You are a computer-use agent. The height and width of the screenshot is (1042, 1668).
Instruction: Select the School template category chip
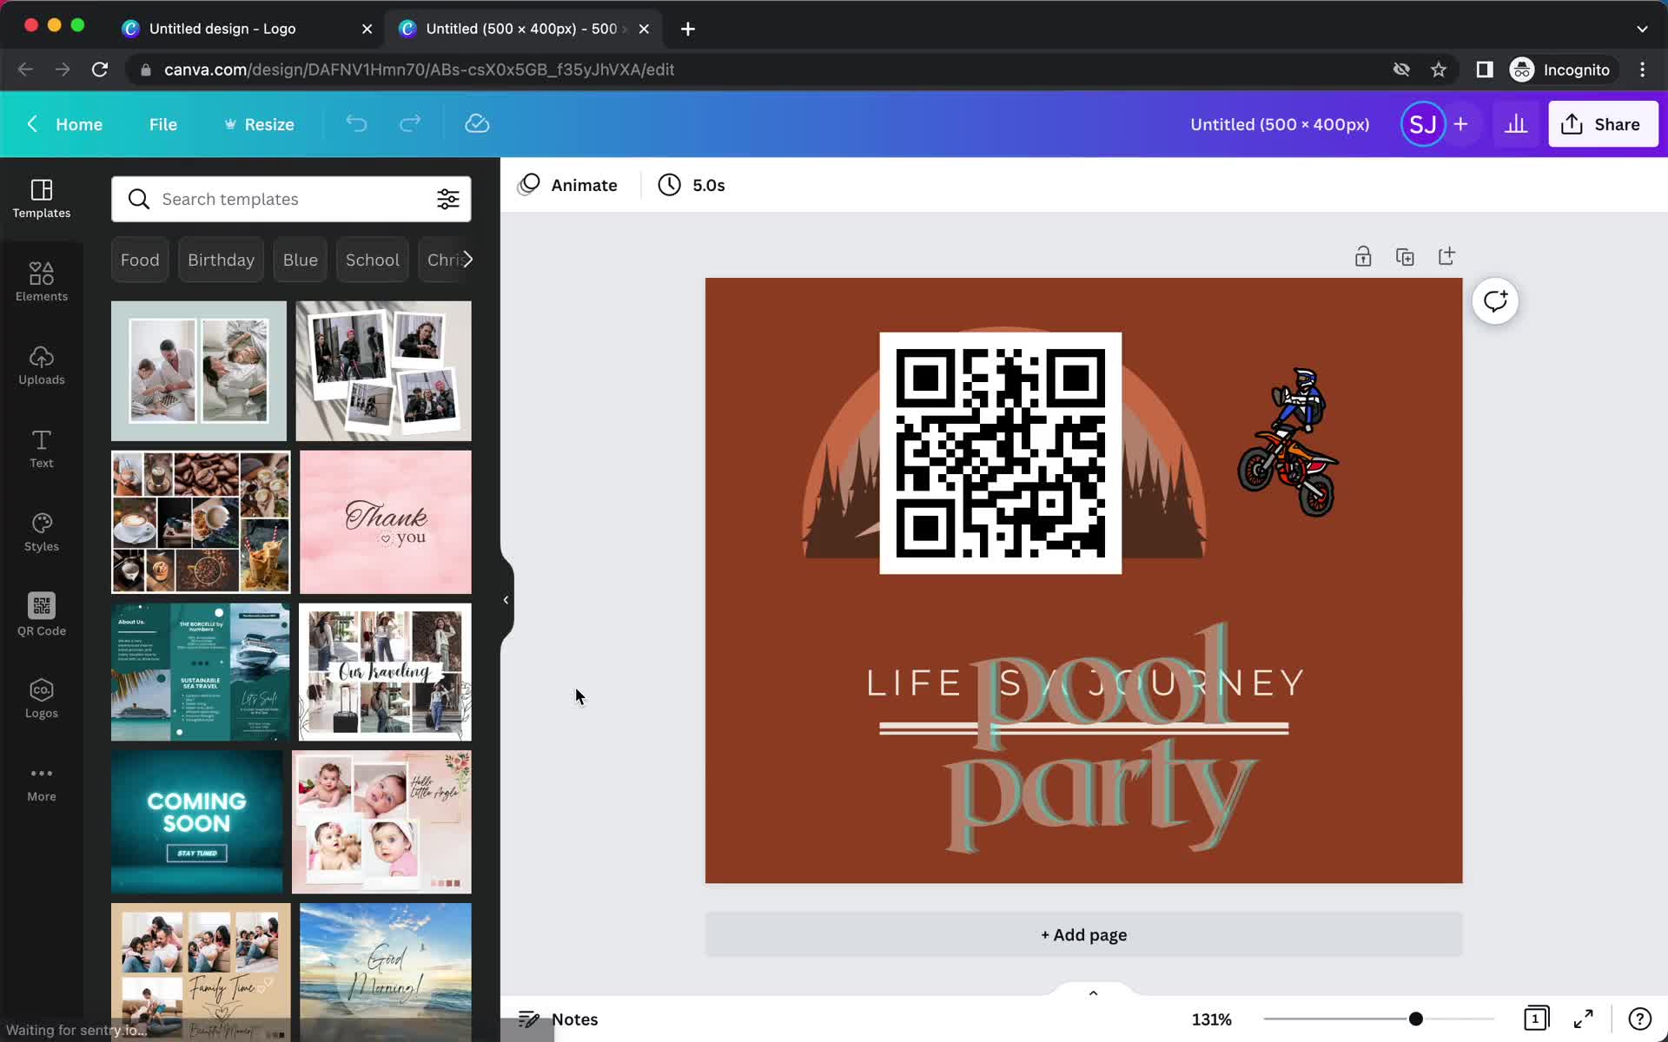coord(372,260)
